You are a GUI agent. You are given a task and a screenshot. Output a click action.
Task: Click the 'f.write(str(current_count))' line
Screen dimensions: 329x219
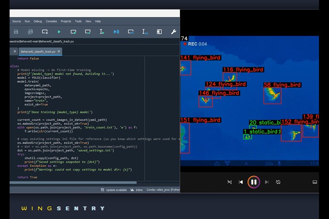tap(48, 131)
